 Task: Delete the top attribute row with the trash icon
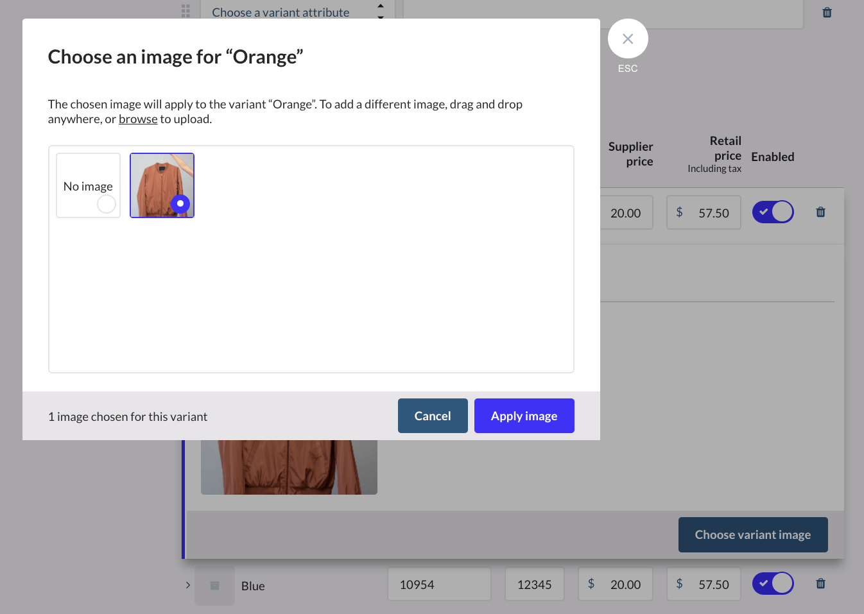click(x=827, y=12)
